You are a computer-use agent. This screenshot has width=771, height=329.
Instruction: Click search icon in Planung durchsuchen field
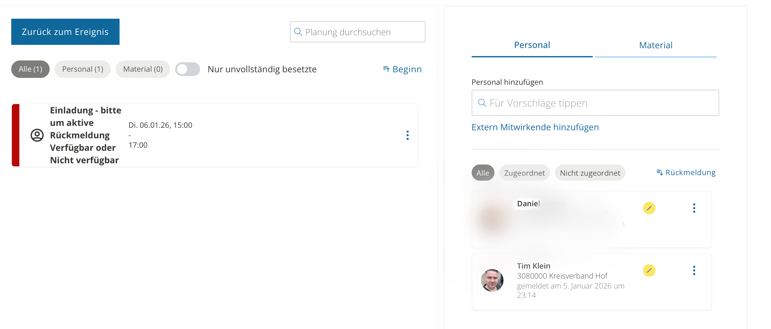298,32
